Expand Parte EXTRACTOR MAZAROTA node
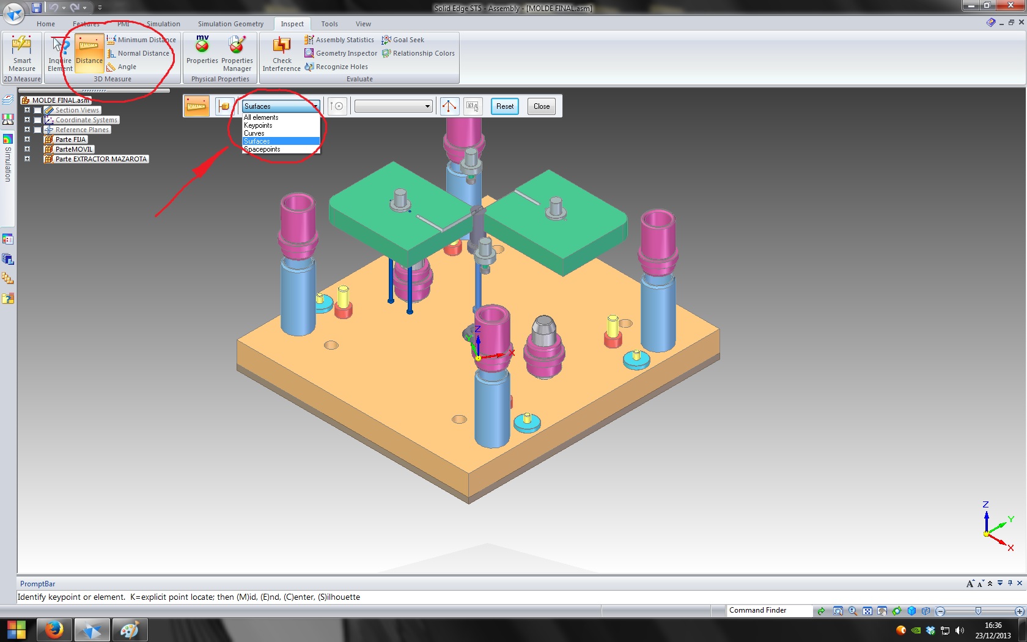Image resolution: width=1027 pixels, height=642 pixels. pyautogui.click(x=27, y=159)
